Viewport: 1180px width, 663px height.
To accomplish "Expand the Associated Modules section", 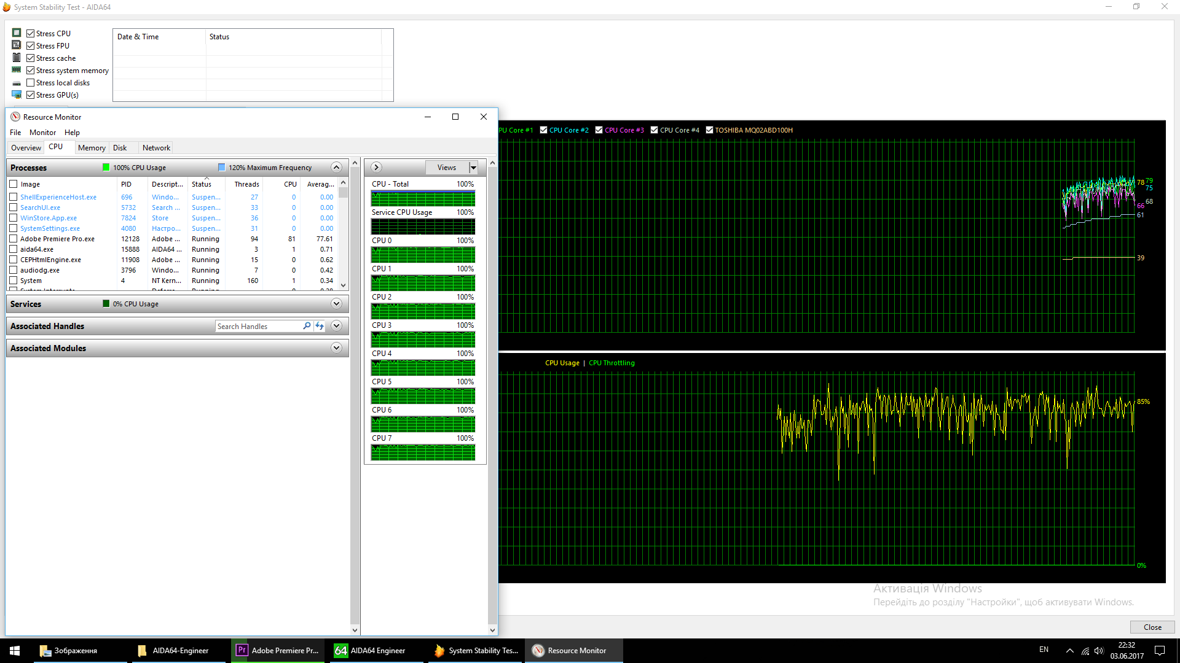I will (336, 347).
